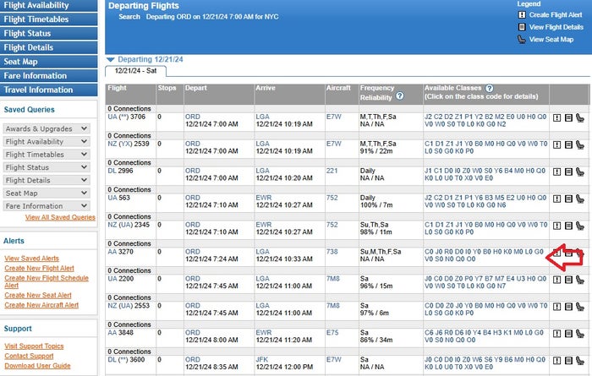The height and width of the screenshot is (376, 592).
Task: Open seat map for UA 3706
Action: point(580,118)
